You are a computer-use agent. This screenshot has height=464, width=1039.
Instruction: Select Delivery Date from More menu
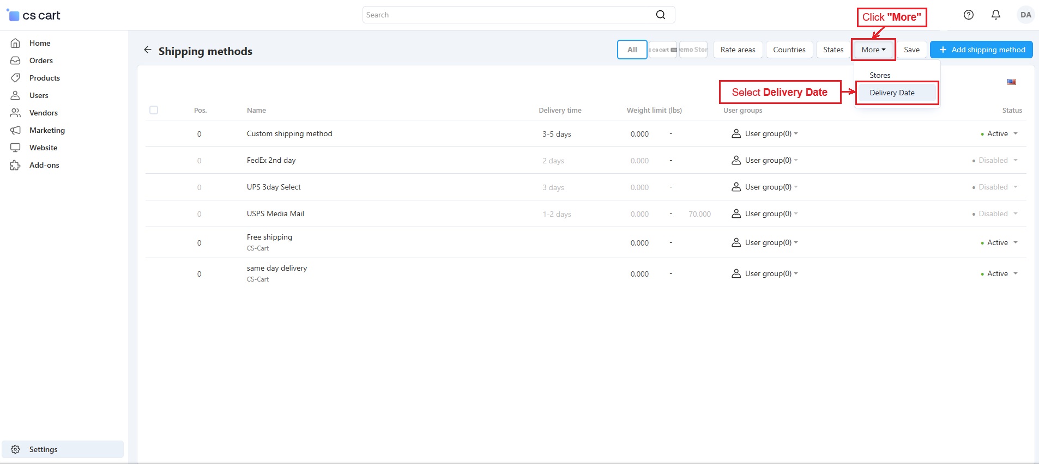897,93
